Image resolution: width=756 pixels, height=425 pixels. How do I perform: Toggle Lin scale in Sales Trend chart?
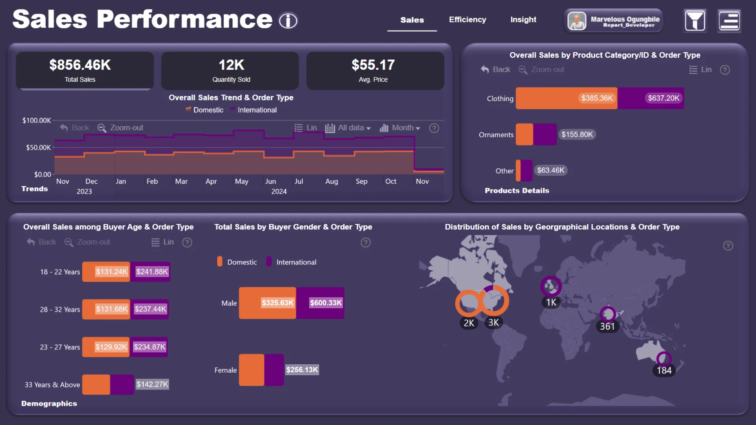click(306, 128)
